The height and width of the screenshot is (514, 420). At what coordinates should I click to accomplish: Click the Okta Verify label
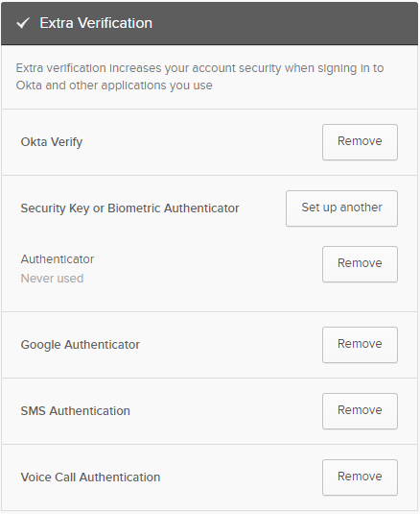point(52,142)
